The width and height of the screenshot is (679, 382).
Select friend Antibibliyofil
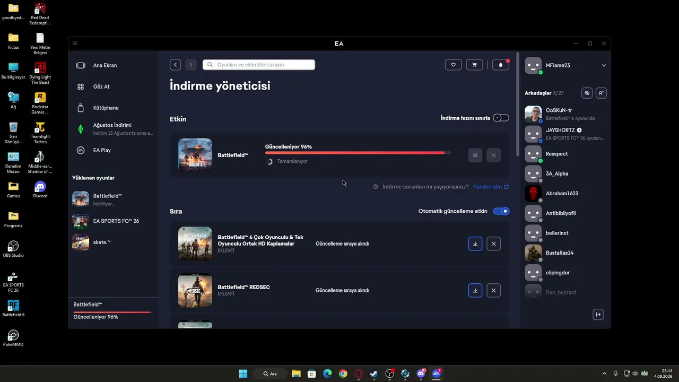pos(565,213)
